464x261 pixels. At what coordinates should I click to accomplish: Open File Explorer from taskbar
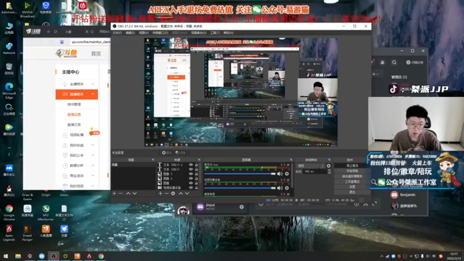tap(18, 256)
